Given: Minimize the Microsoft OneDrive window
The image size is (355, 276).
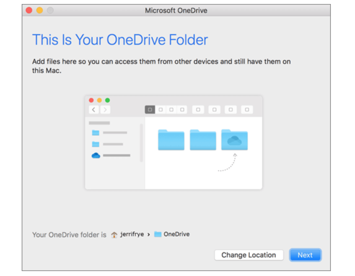Looking at the screenshot, I should coord(40,10).
